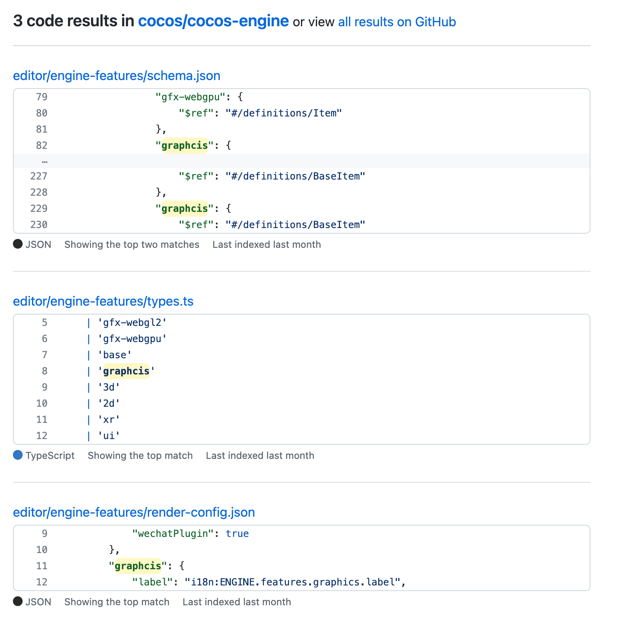Click line number 8 in types.ts

click(x=44, y=371)
